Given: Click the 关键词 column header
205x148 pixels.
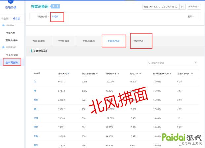Looking at the screenshot, I should 37,74.
